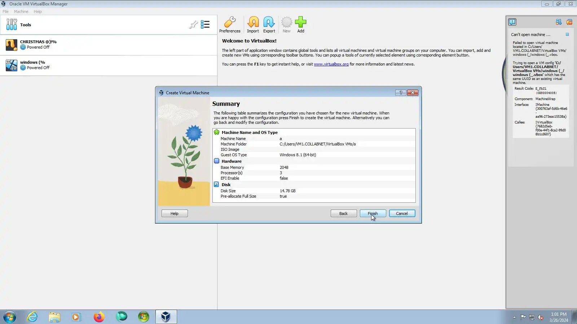Click the Hardware section chip icon
The width and height of the screenshot is (577, 324).
[x=217, y=161]
